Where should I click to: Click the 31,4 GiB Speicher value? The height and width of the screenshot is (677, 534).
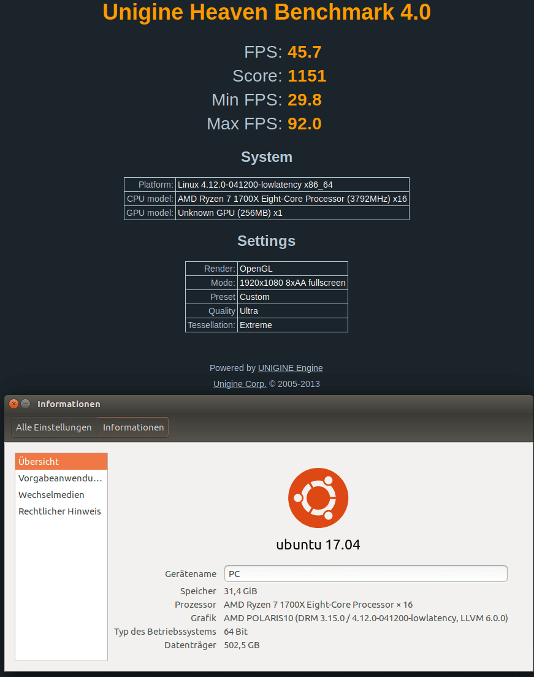click(x=240, y=591)
